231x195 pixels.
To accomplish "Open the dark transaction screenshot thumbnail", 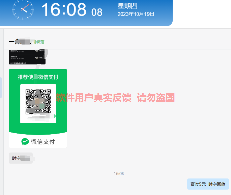I will [27, 57].
